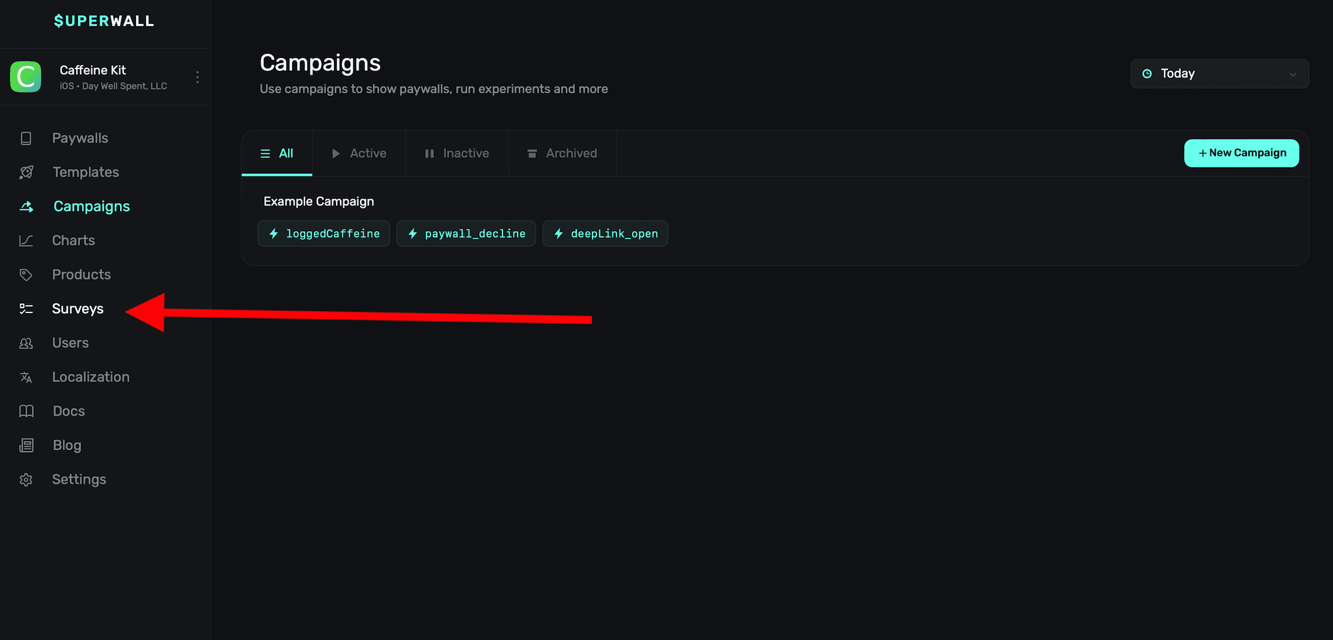Open the Example Campaign entry
Screen dimensions: 1333x640
click(x=319, y=201)
